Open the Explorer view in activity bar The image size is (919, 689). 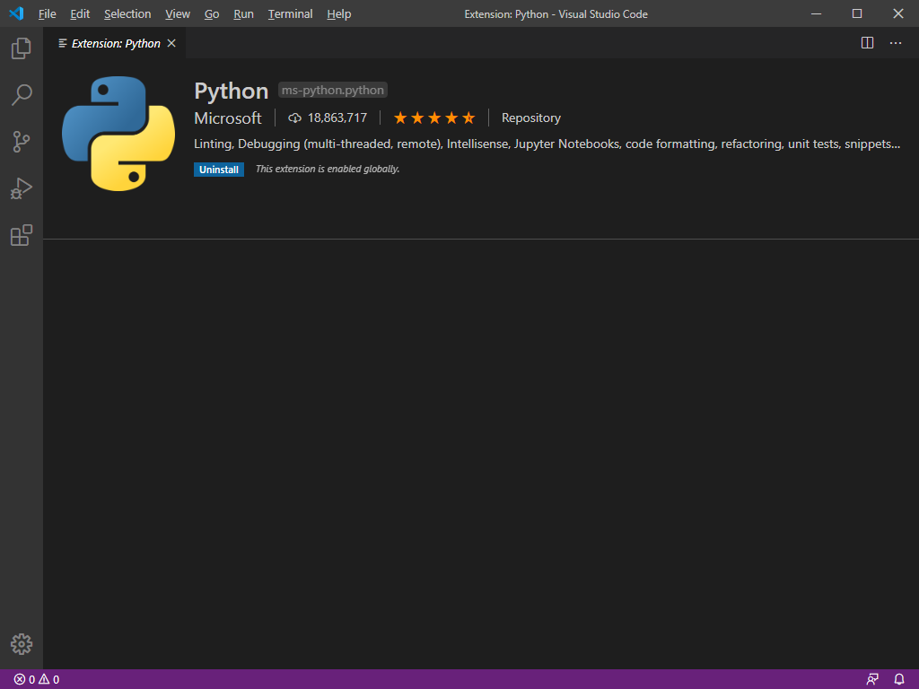tap(22, 48)
